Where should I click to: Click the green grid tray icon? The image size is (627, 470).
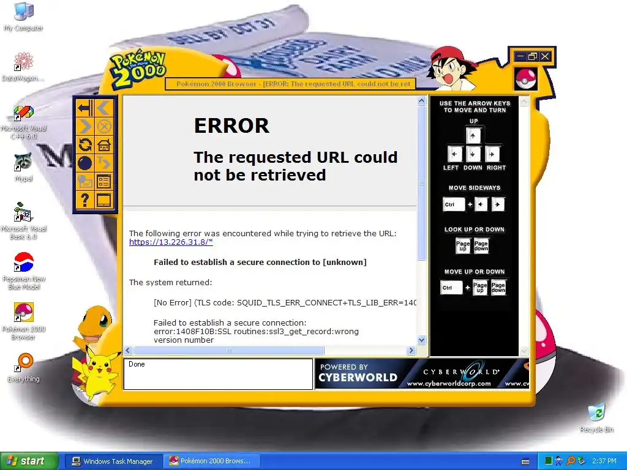(x=549, y=461)
